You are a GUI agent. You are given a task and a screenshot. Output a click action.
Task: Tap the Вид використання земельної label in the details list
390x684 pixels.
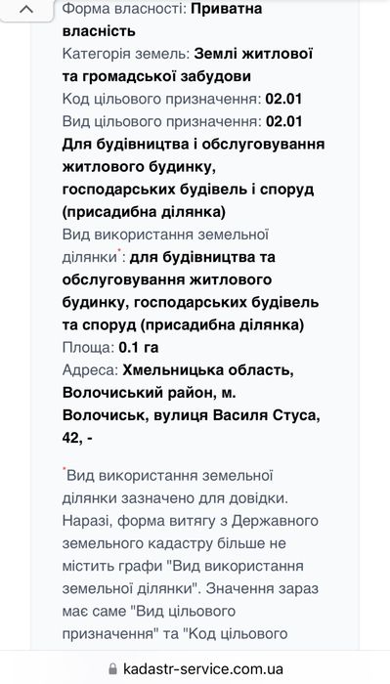(x=165, y=235)
